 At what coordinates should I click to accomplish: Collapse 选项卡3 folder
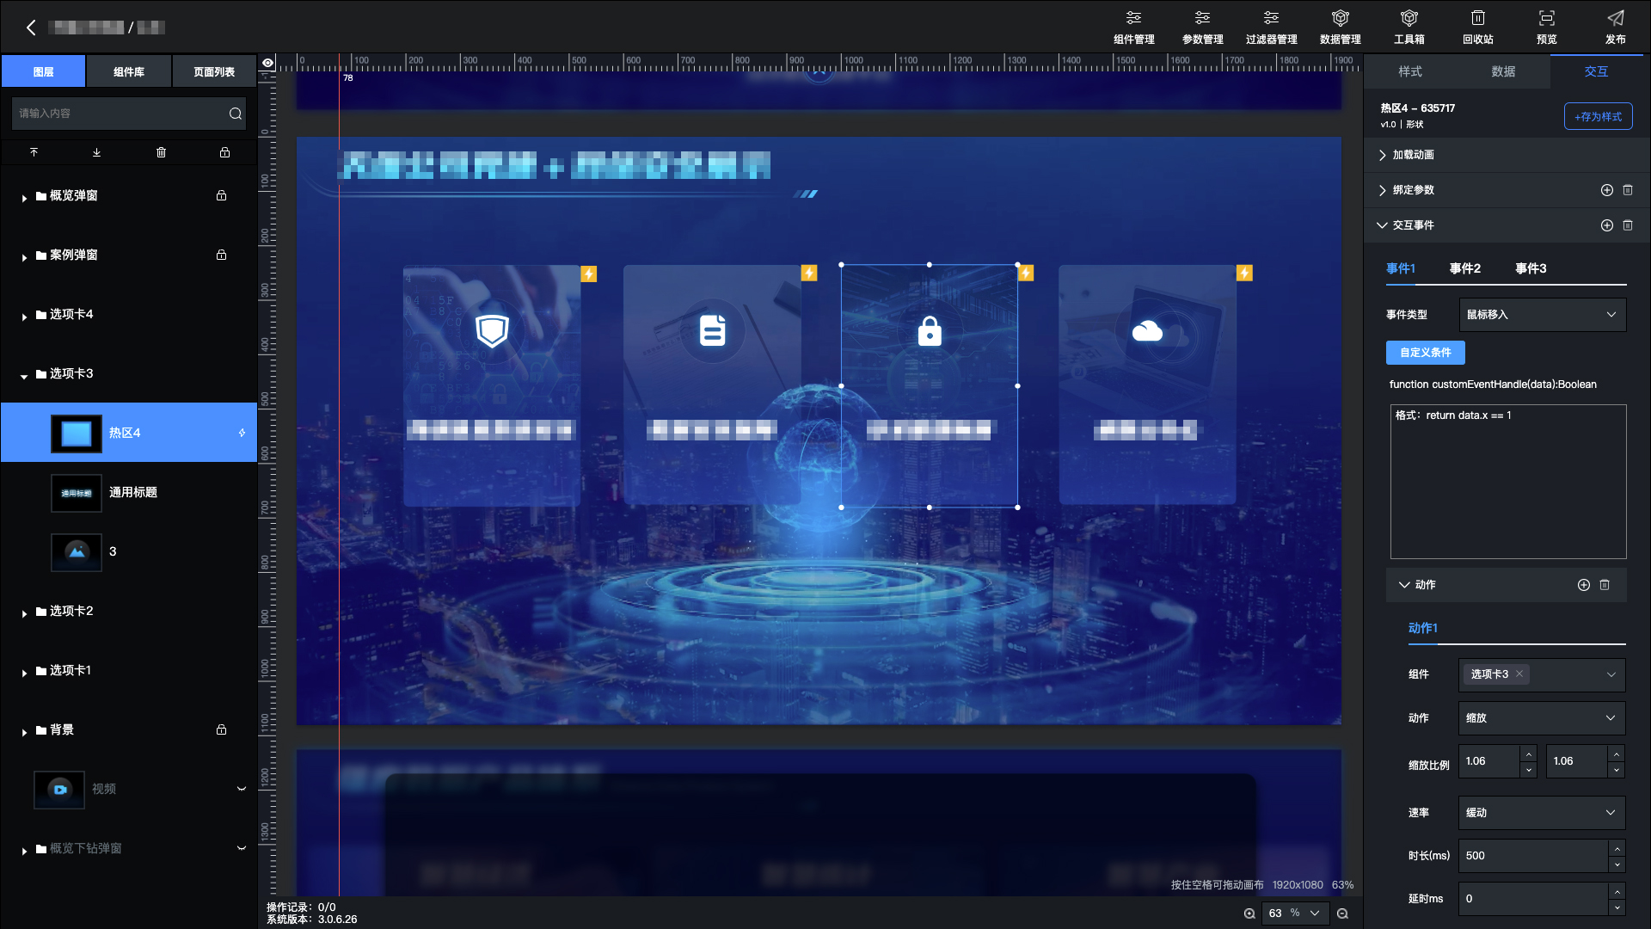point(24,376)
